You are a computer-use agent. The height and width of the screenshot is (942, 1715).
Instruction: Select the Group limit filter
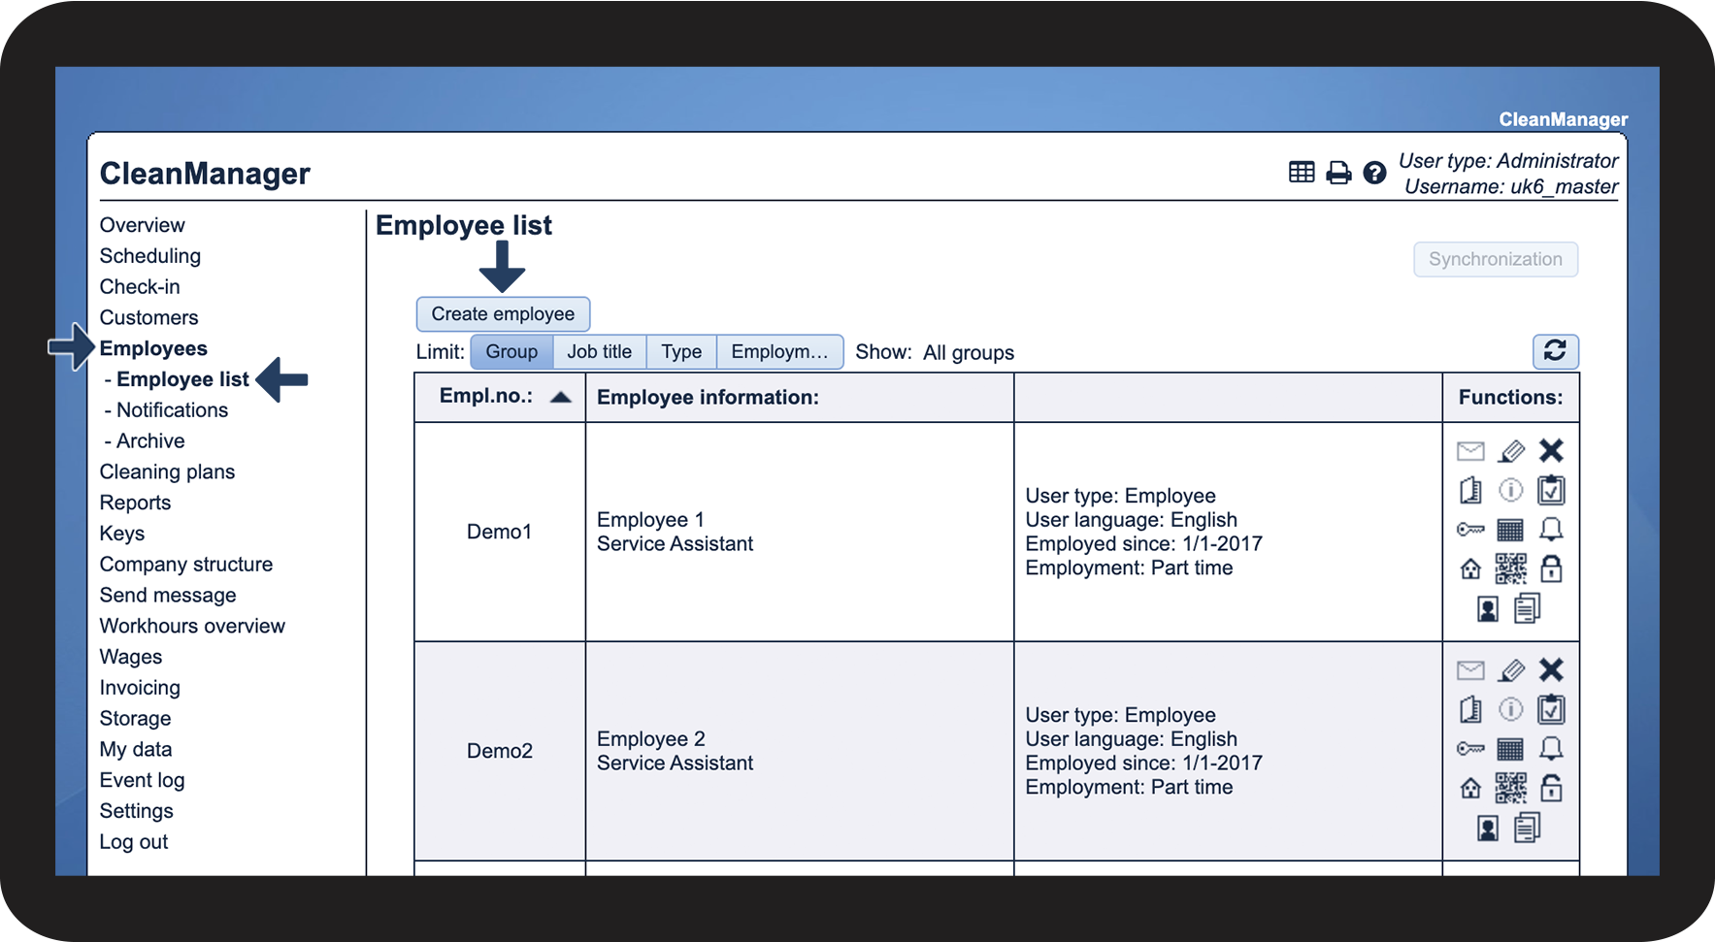pyautogui.click(x=511, y=352)
